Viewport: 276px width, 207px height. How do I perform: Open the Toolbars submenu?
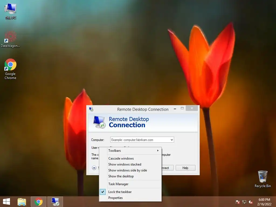(130, 151)
